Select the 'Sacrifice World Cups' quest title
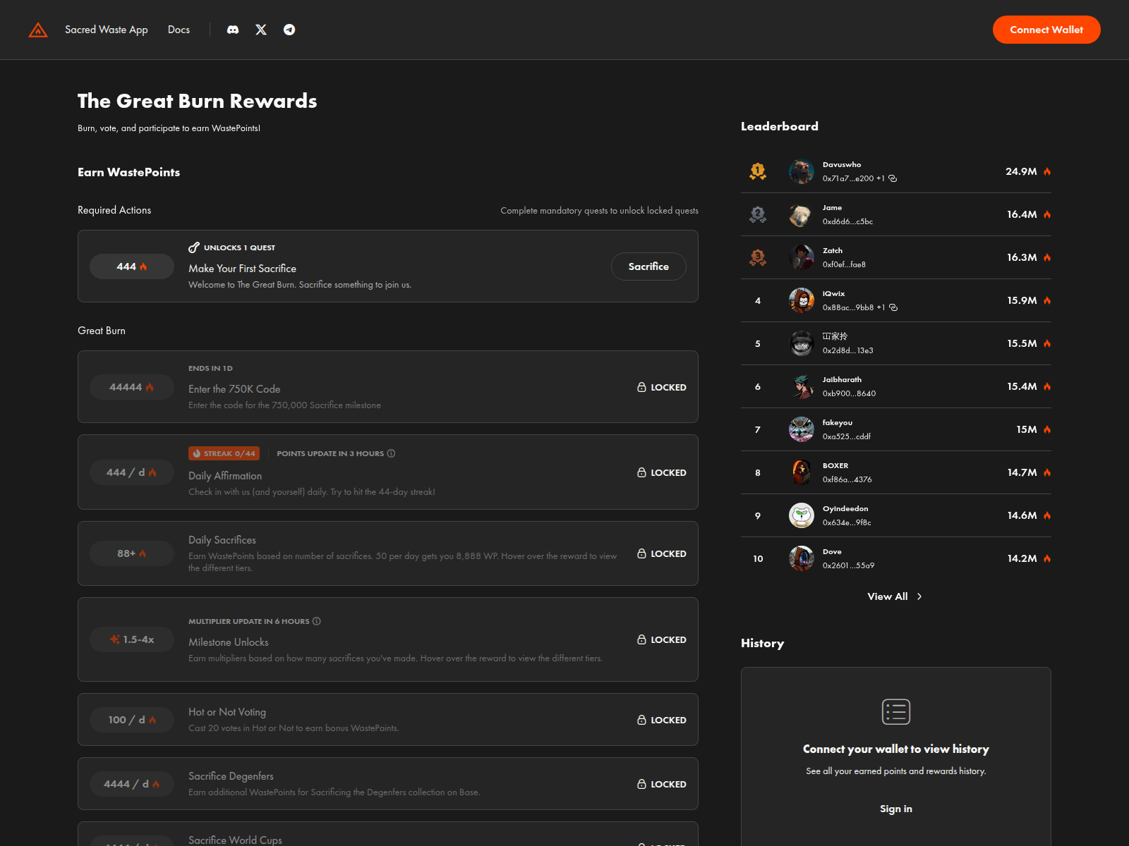This screenshot has width=1129, height=846. pyautogui.click(x=235, y=840)
